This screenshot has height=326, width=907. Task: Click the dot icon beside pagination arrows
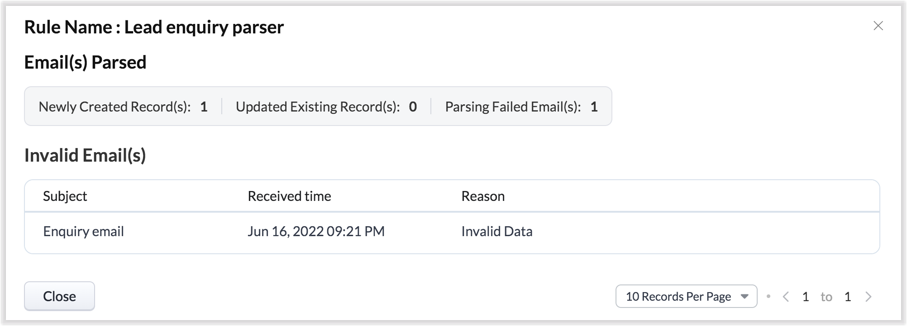click(768, 297)
